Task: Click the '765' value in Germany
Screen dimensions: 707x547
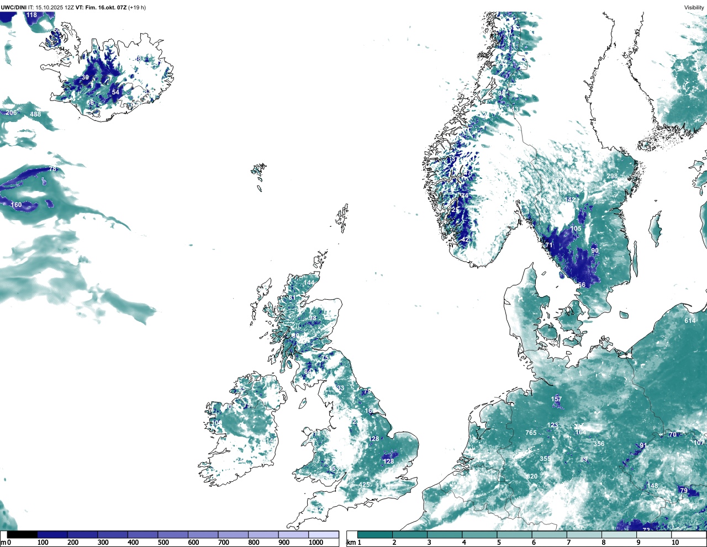Action: (531, 433)
